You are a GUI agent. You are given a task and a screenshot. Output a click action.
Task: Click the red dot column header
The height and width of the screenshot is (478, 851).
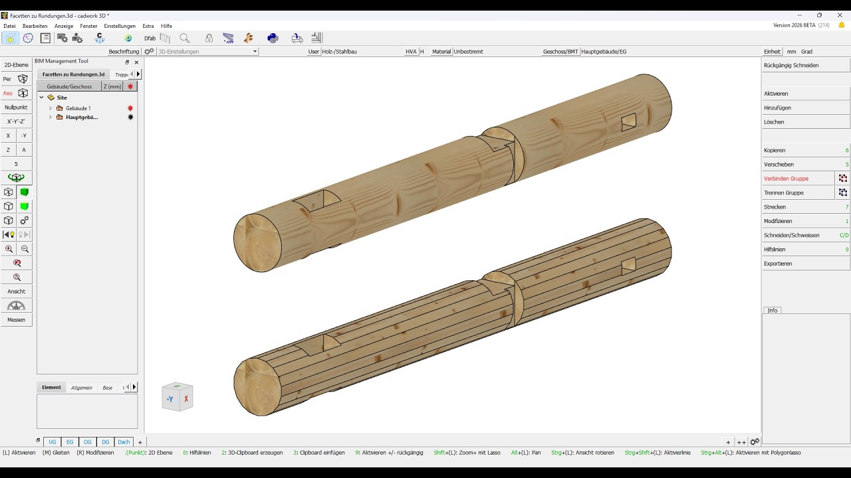coord(130,86)
